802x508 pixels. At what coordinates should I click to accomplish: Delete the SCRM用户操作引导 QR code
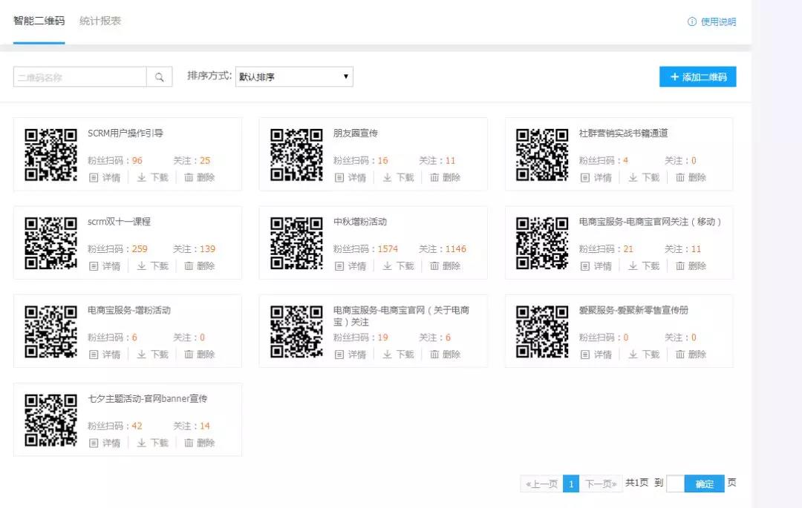200,177
